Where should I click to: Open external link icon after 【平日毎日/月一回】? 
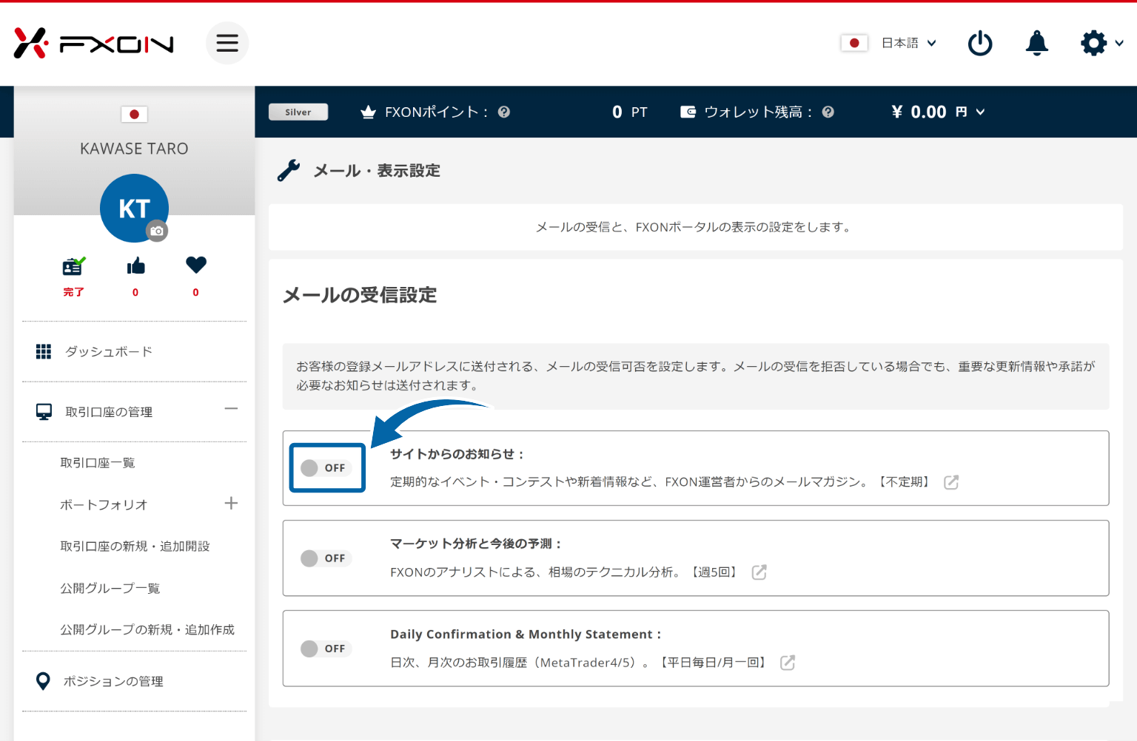tap(788, 663)
